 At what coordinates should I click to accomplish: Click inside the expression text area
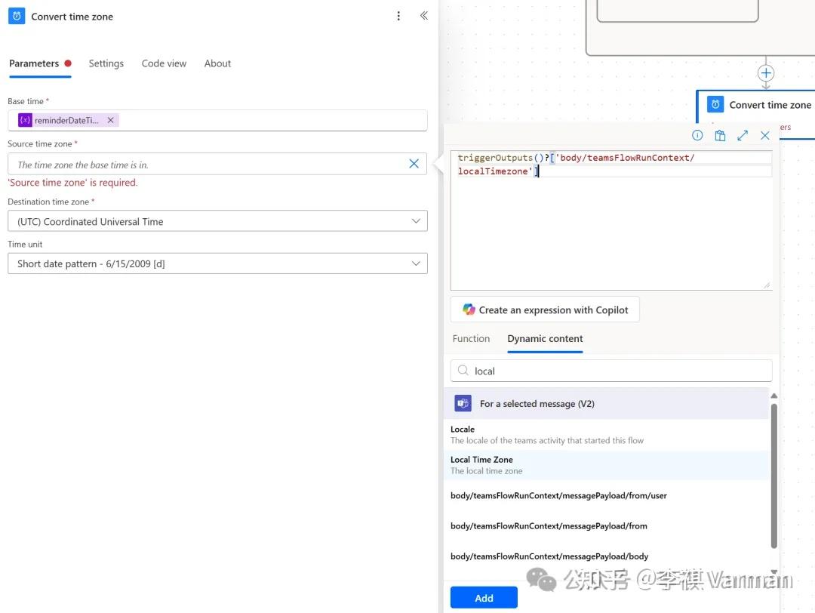point(611,220)
